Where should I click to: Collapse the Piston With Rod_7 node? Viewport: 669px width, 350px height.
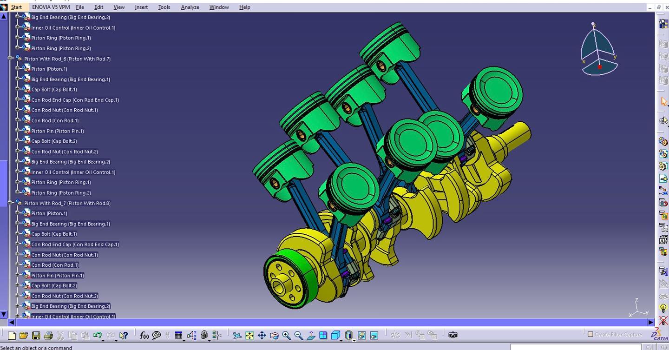[x=10, y=203]
